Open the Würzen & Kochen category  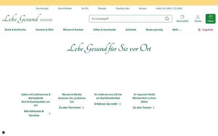click(73, 30)
